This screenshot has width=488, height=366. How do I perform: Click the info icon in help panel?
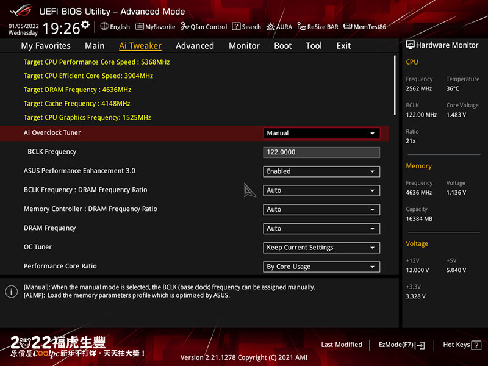point(11,292)
